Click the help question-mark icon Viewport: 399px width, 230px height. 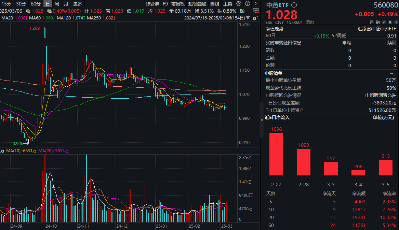coord(247,3)
